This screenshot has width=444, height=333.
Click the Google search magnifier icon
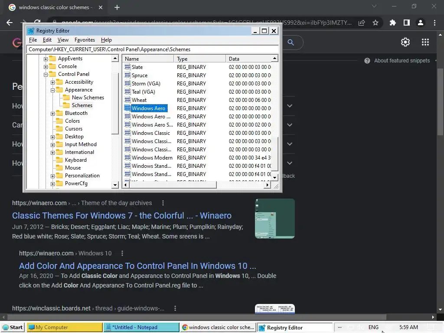[291, 42]
